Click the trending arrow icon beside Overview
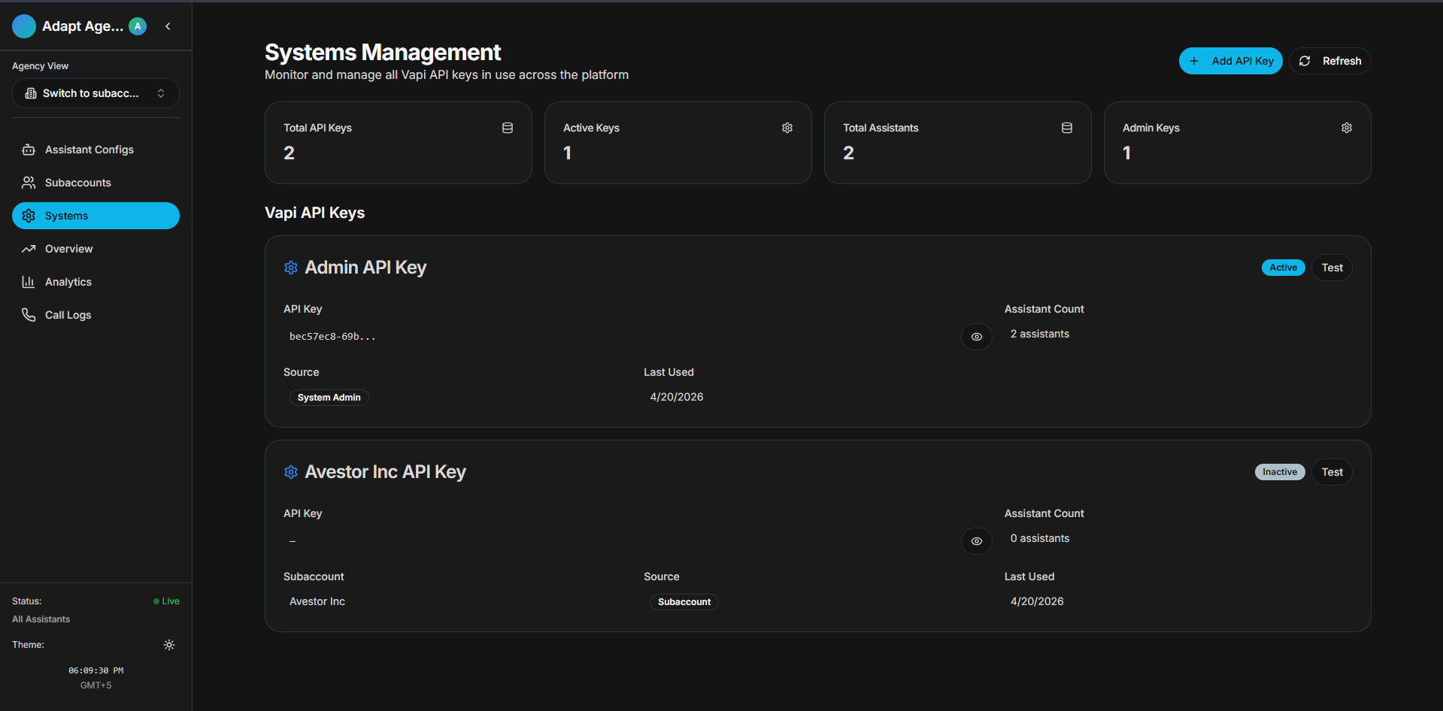 click(29, 249)
